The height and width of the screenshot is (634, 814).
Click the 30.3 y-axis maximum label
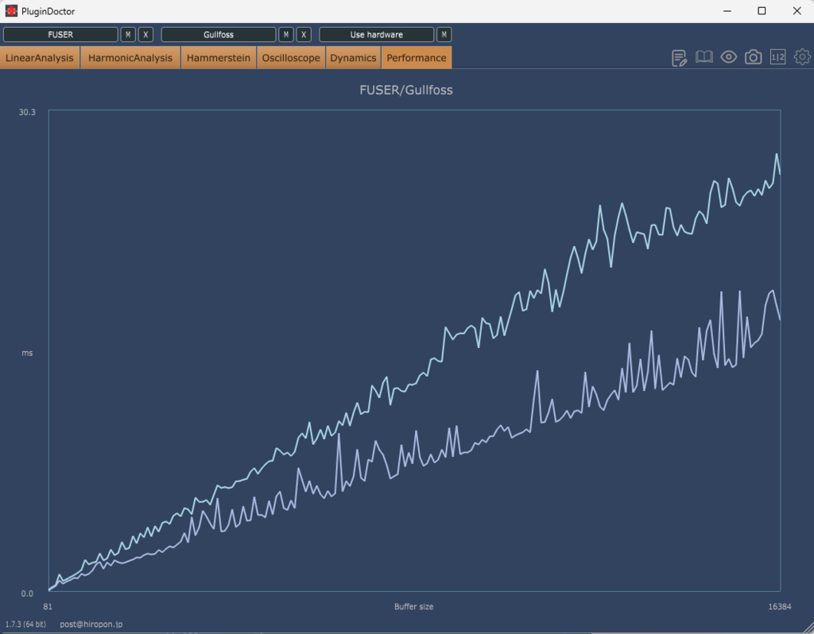tap(27, 112)
